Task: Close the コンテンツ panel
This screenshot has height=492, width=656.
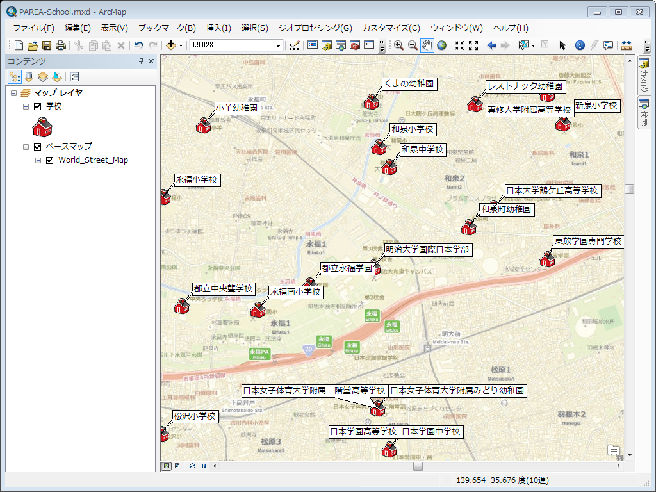Action: [151, 61]
